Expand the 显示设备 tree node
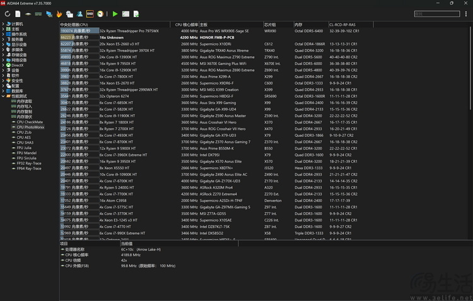Image resolution: width=473 pixels, height=301 pixels. [3, 44]
